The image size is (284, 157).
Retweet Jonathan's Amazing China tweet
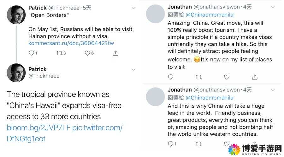199,77
